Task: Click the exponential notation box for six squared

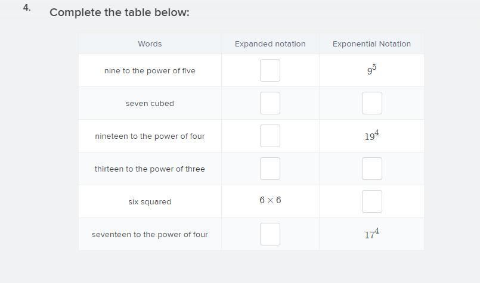Action: (371, 201)
